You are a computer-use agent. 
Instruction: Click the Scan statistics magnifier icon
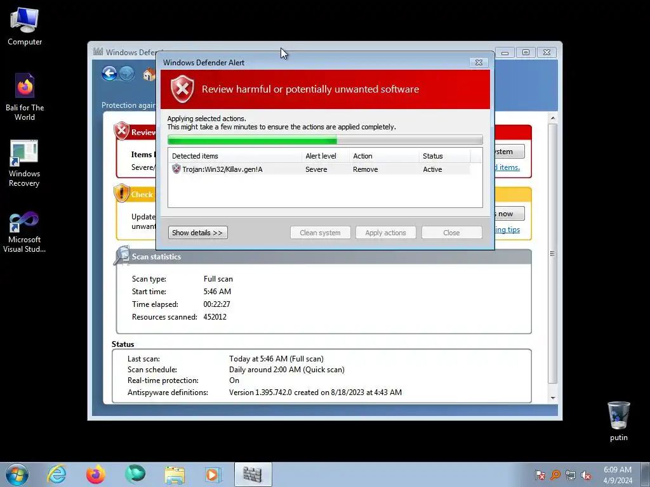(122, 256)
